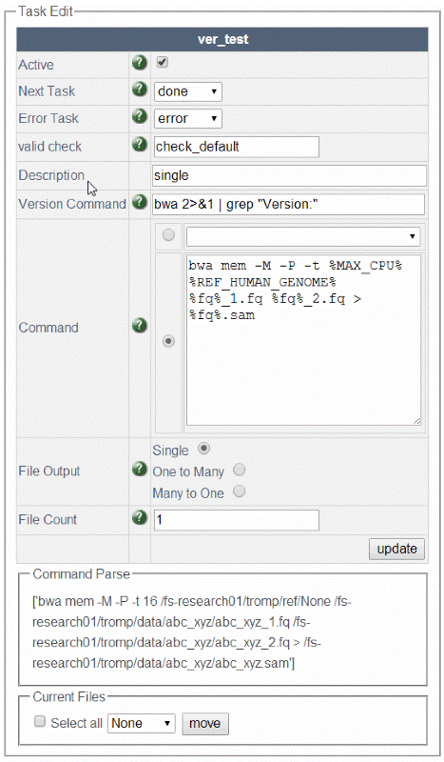Choose Many to One file output
The image size is (444, 762).
[x=240, y=491]
